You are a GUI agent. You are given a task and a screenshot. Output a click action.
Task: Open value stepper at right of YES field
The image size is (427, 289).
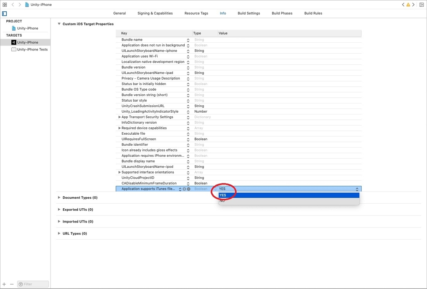(357, 189)
